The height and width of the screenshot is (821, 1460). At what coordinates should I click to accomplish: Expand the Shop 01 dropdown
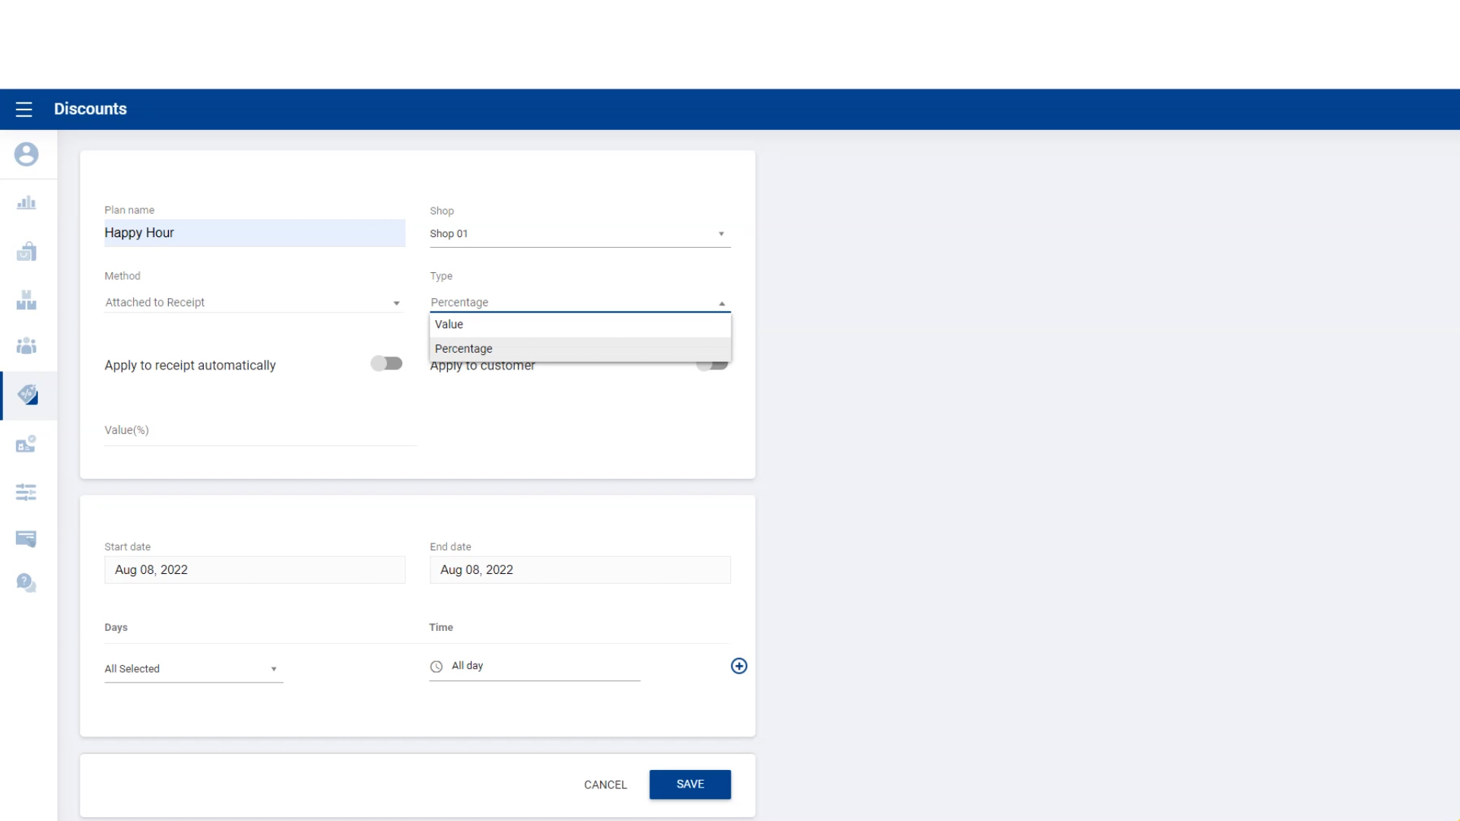coord(579,234)
